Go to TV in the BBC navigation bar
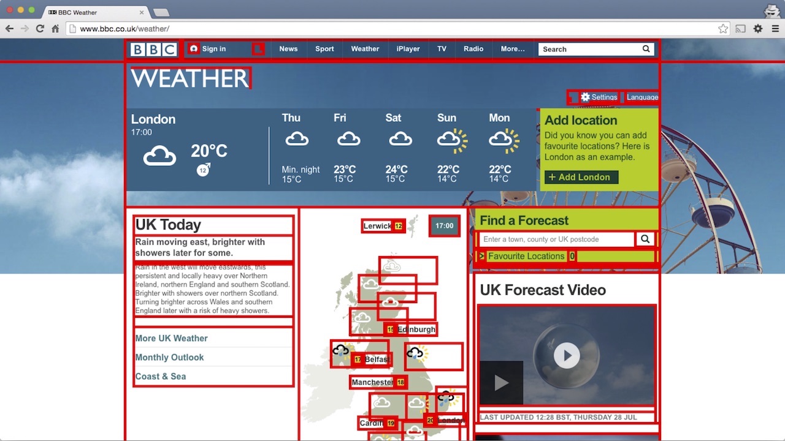This screenshot has height=441, width=785. pyautogui.click(x=442, y=49)
